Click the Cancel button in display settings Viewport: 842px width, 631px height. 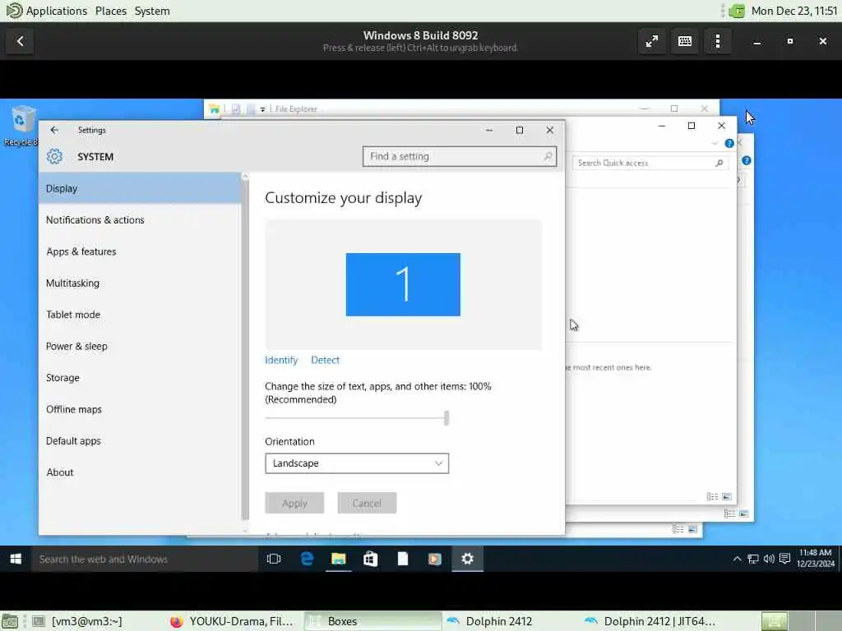(x=367, y=504)
